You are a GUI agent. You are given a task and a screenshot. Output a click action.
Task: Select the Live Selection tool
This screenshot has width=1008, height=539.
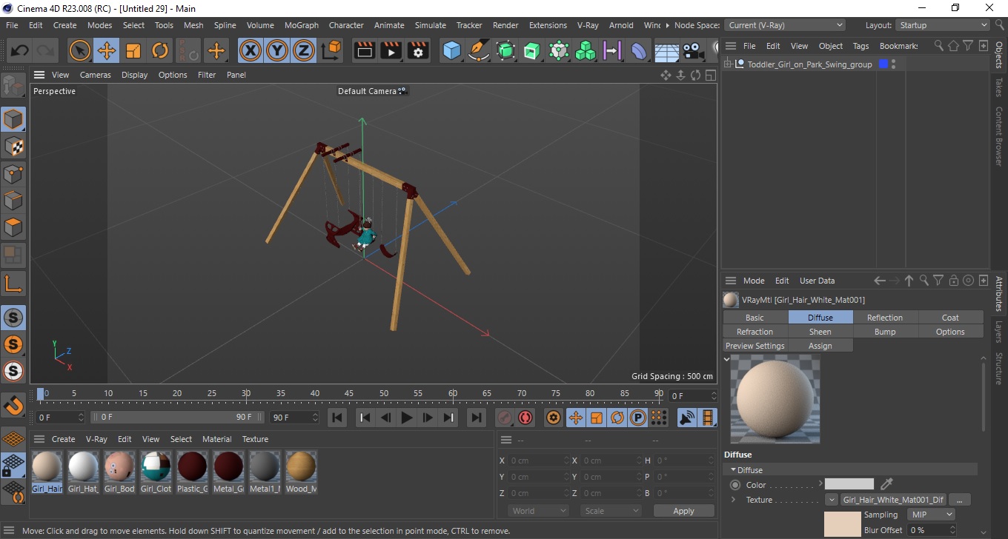pyautogui.click(x=80, y=50)
